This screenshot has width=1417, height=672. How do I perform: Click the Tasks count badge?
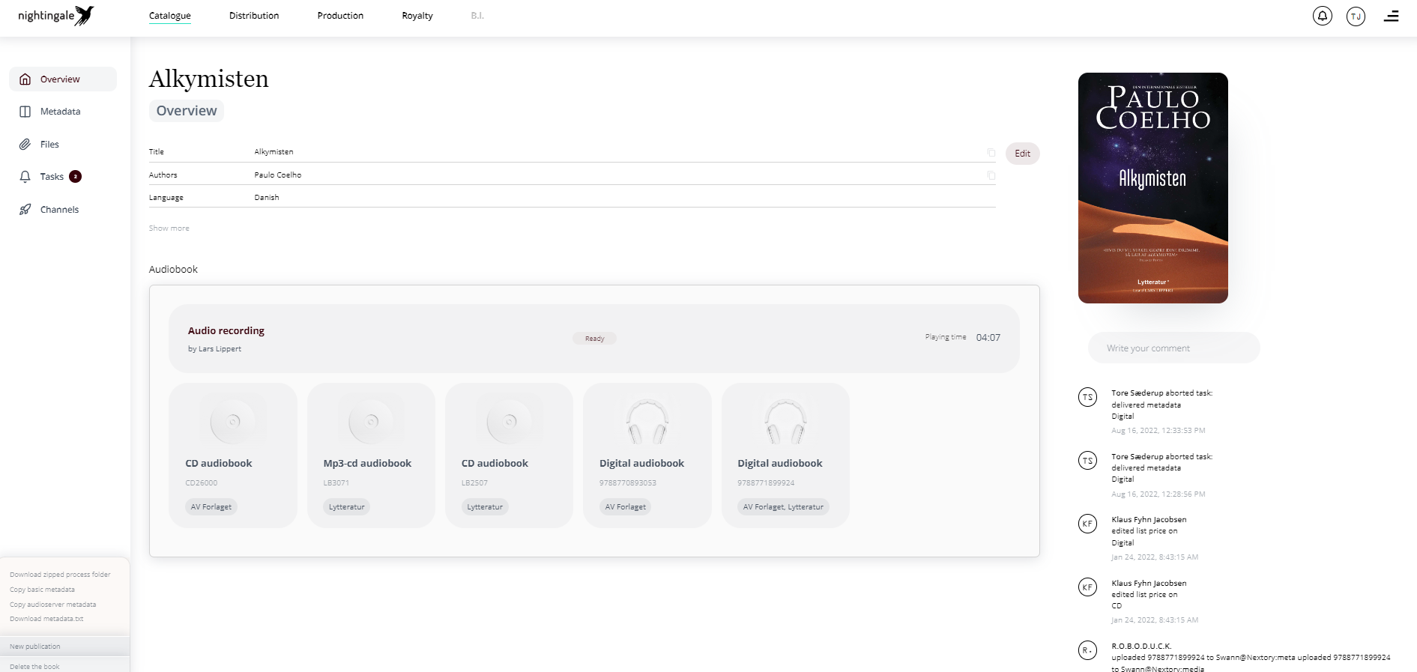(75, 177)
